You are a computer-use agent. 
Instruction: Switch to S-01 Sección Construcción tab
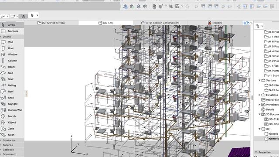[x=160, y=23]
